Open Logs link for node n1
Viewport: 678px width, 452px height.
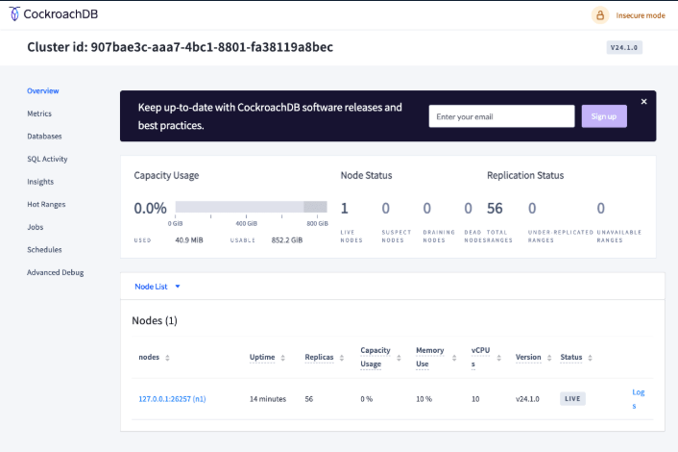point(638,399)
